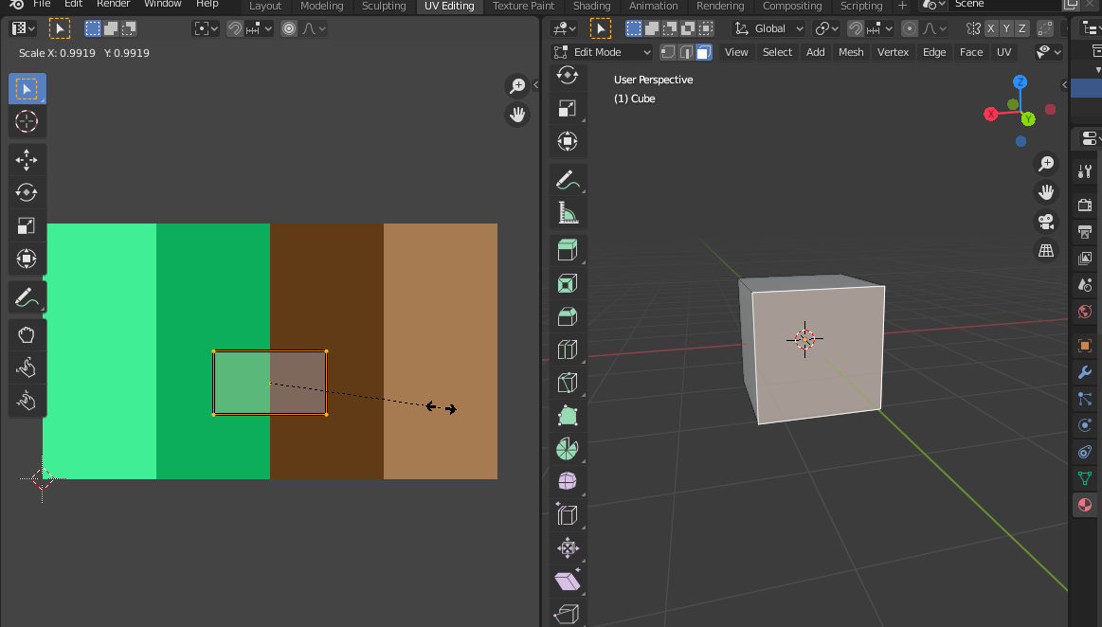Open the UV menu in 3D viewport

pos(1003,52)
